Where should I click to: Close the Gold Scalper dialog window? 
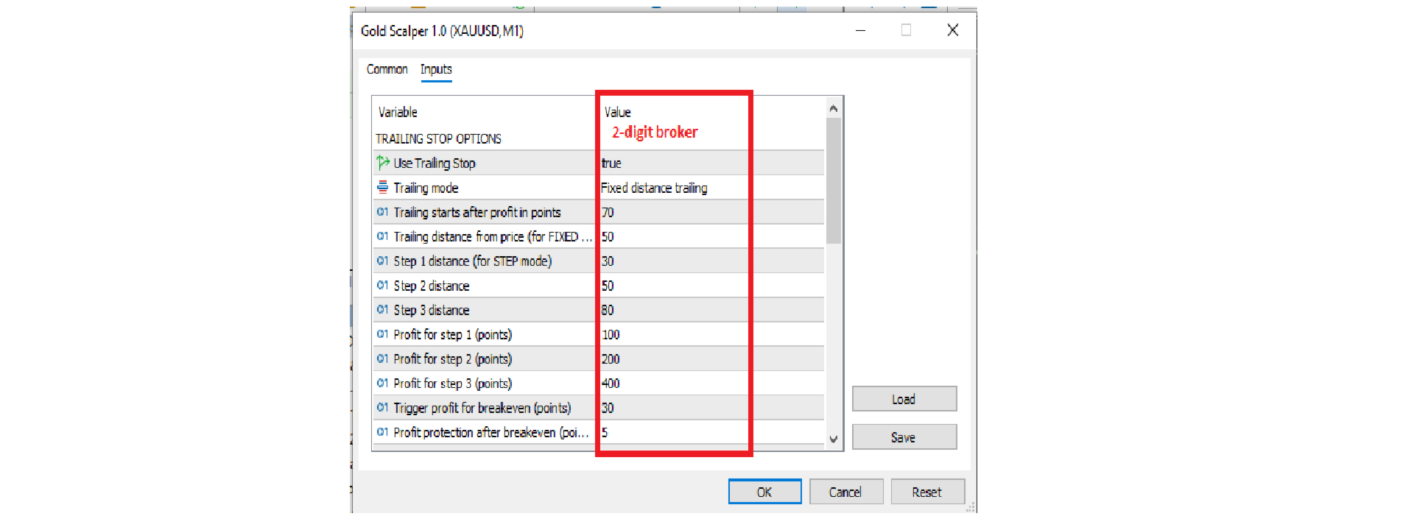click(952, 30)
